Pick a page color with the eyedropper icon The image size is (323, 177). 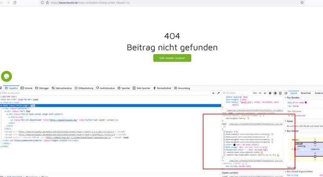(x=218, y=93)
